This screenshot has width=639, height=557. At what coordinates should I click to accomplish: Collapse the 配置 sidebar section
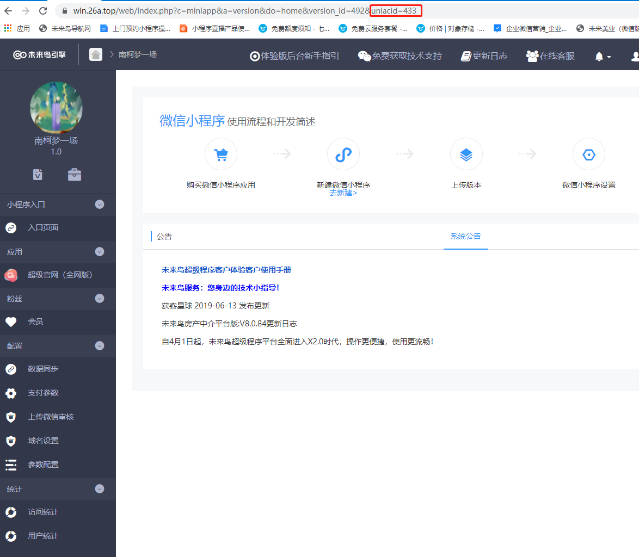pos(100,346)
